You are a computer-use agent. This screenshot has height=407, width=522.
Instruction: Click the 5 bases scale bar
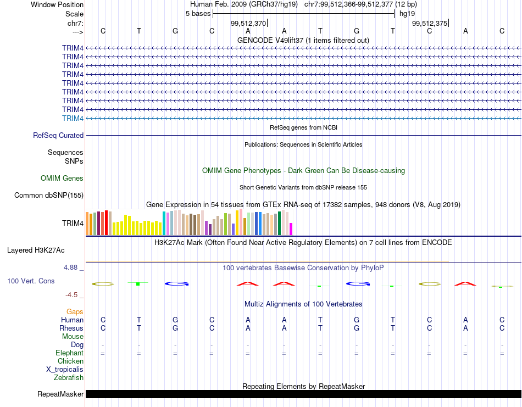(304, 14)
